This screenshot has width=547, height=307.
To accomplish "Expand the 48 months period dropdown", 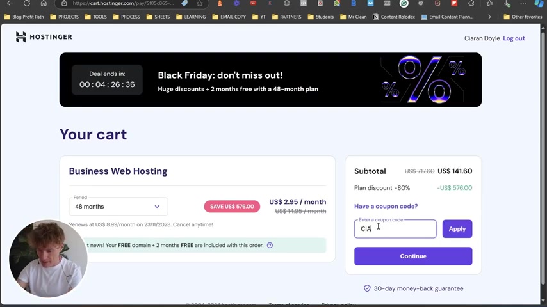I will pos(118,207).
